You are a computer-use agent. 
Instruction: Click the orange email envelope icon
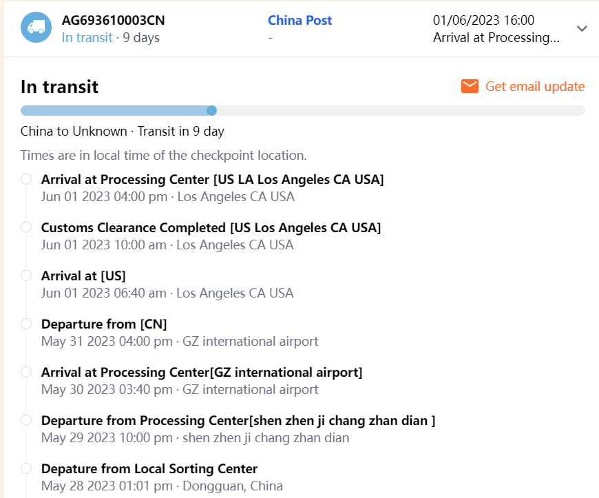pos(470,86)
